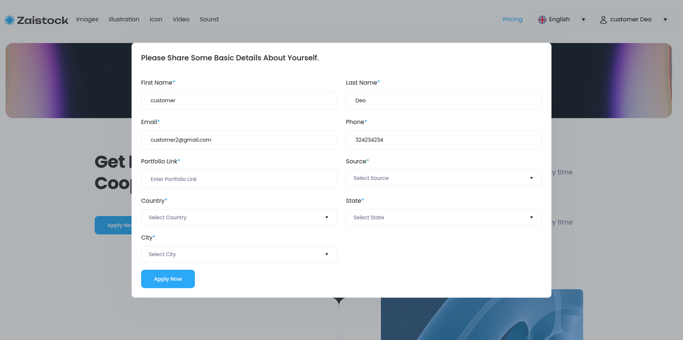The width and height of the screenshot is (683, 340).
Task: Open the Select Source dropdown
Action: pyautogui.click(x=444, y=178)
